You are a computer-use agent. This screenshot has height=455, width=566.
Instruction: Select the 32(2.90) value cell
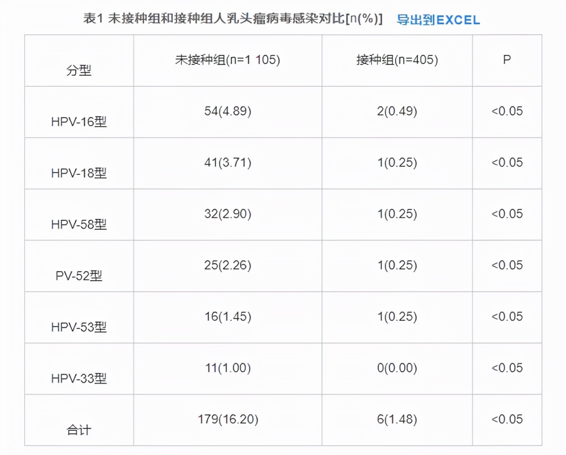tap(228, 213)
